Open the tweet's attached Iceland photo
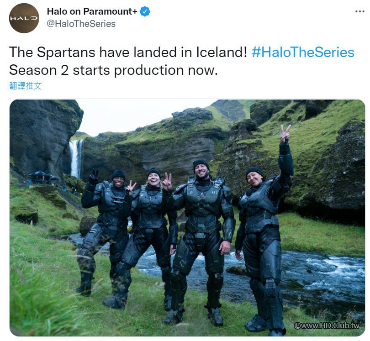The width and height of the screenshot is (370, 341). (187, 218)
